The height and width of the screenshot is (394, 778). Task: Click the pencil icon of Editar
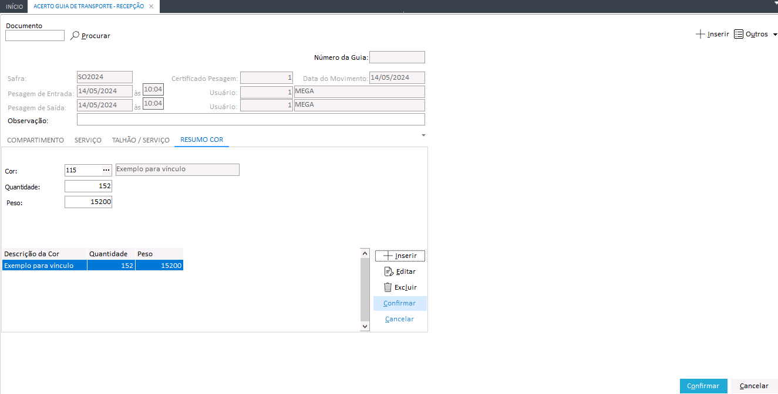pos(388,271)
